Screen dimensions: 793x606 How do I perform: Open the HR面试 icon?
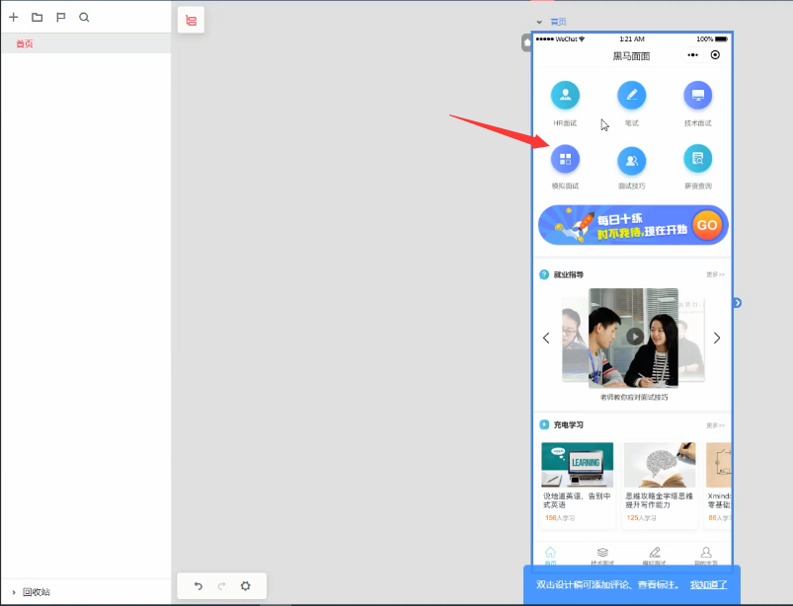point(565,95)
